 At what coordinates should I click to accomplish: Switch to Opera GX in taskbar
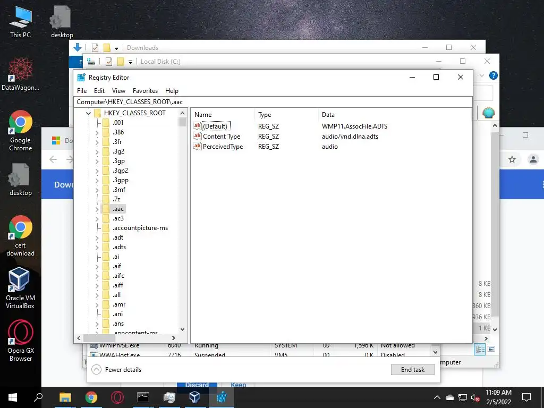pyautogui.click(x=117, y=397)
